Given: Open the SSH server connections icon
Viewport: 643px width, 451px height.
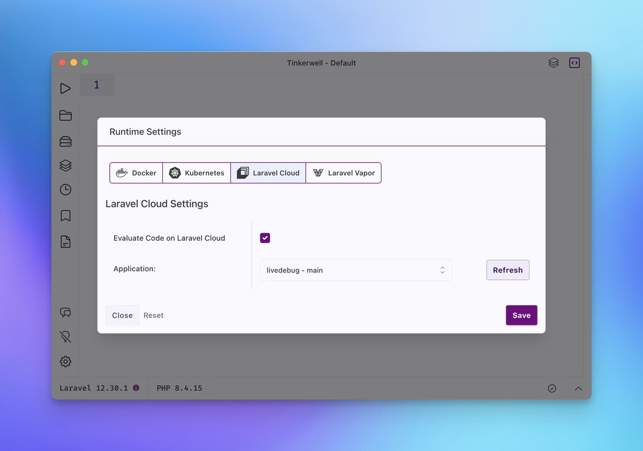Looking at the screenshot, I should click(x=65, y=142).
